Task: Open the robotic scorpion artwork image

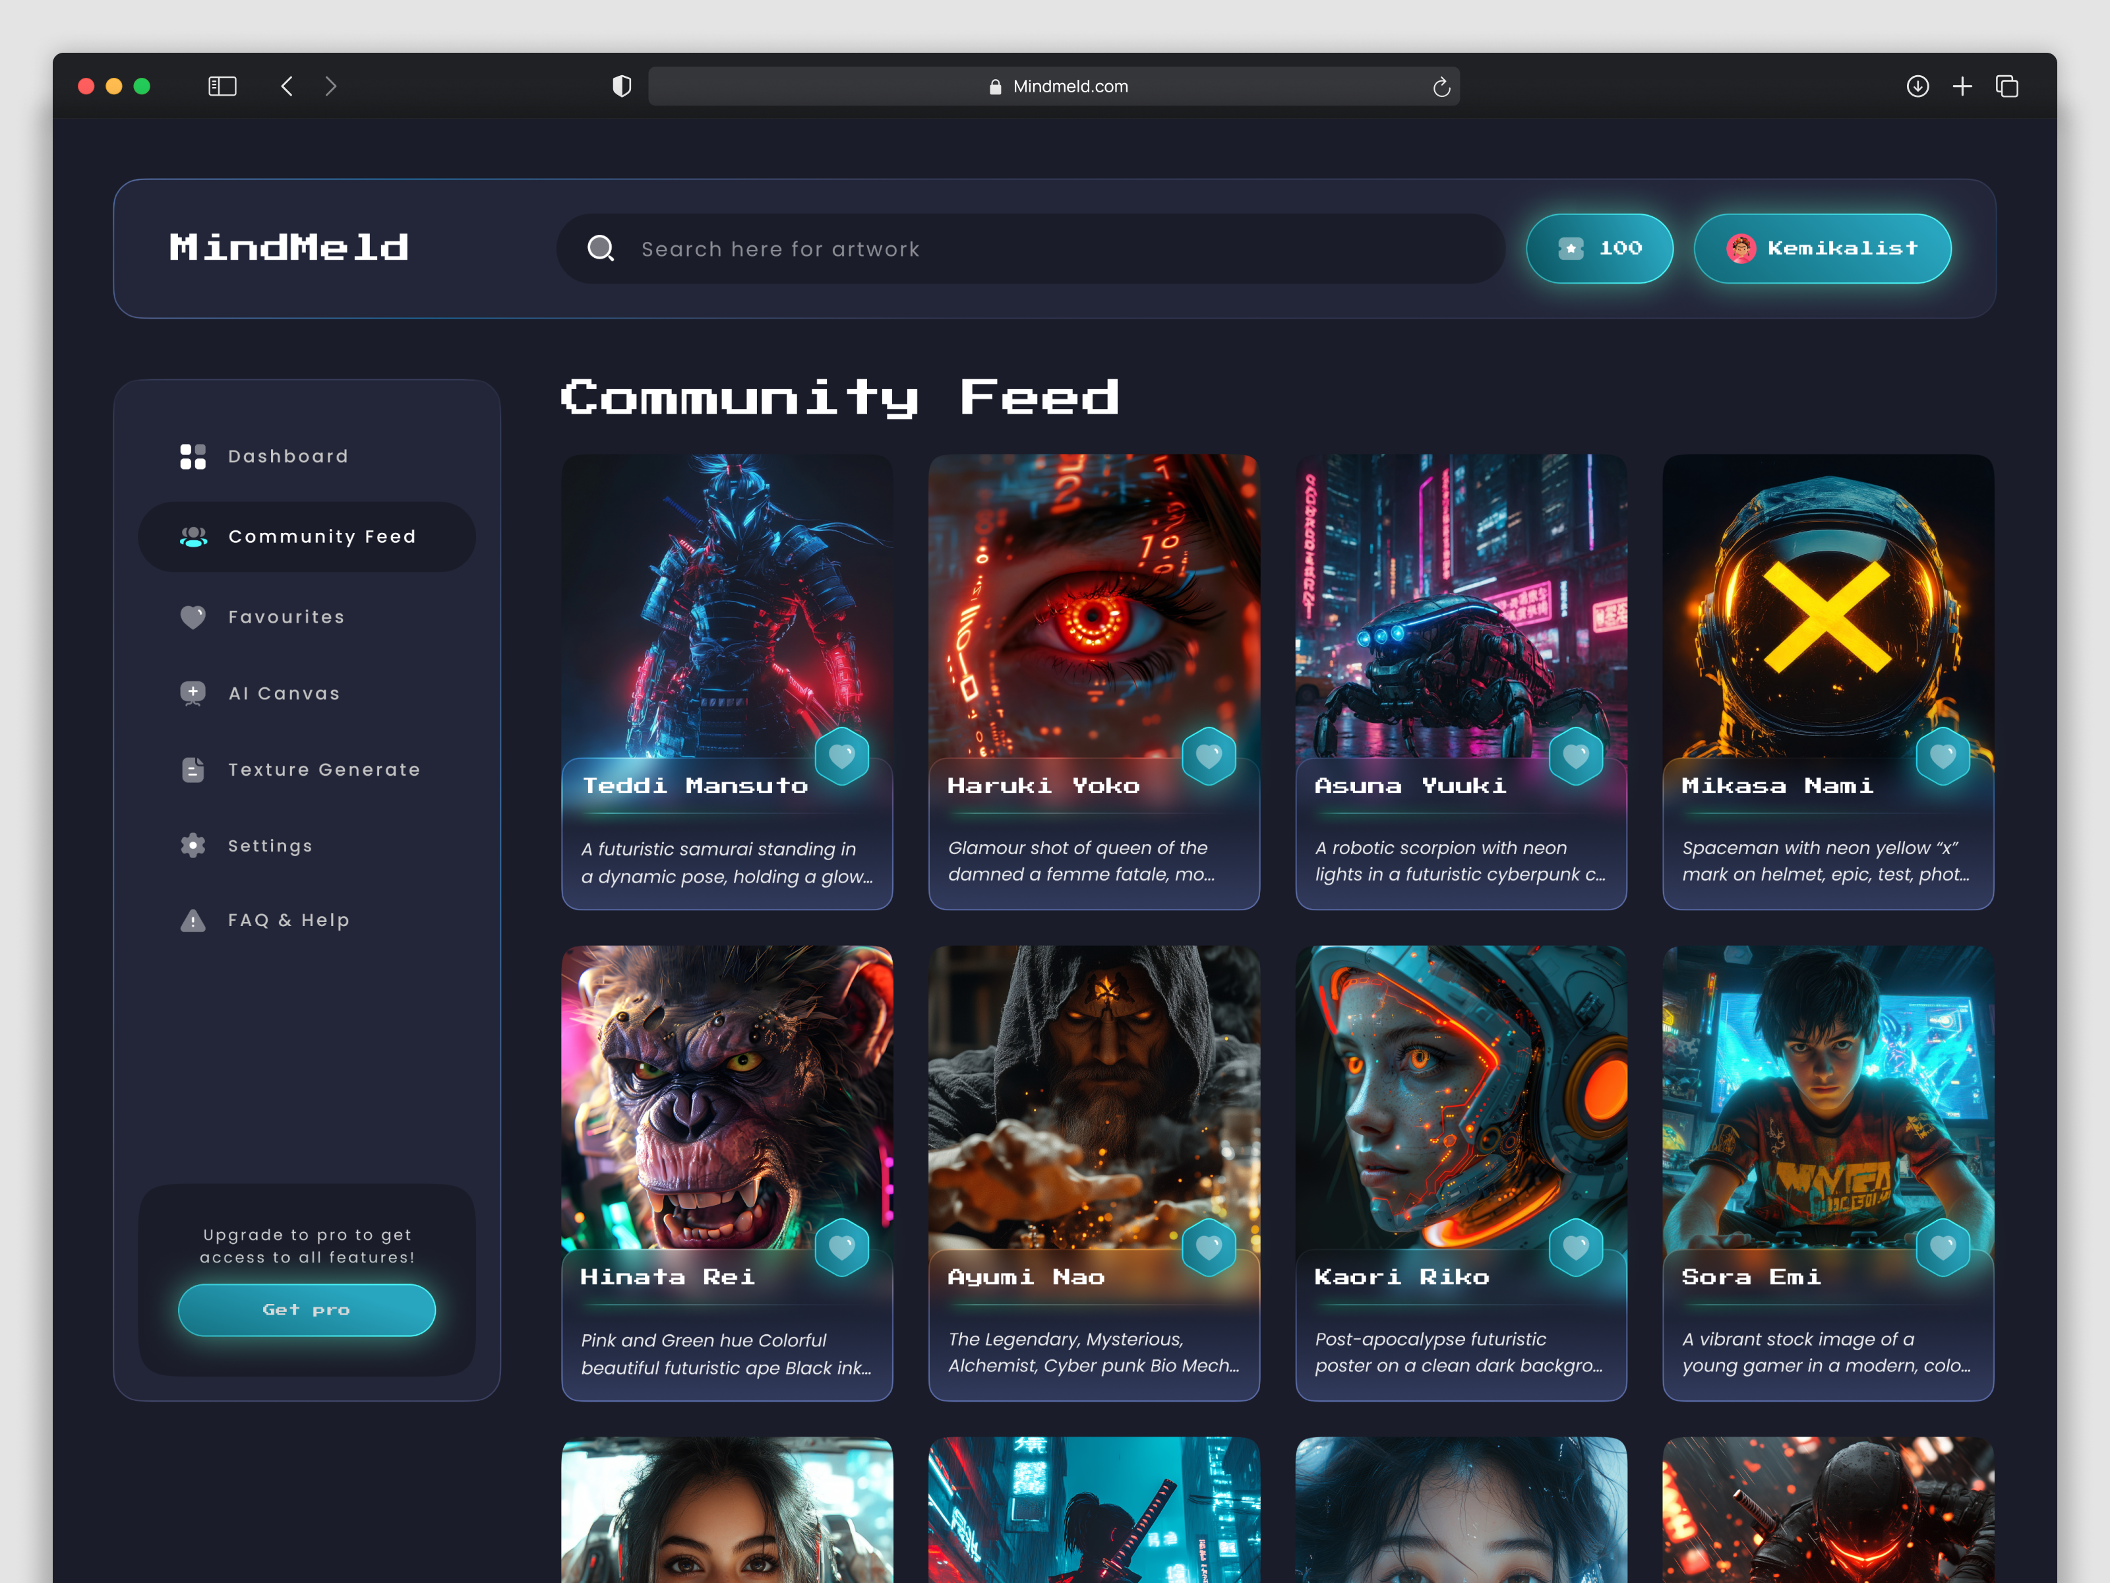Action: click(1461, 606)
